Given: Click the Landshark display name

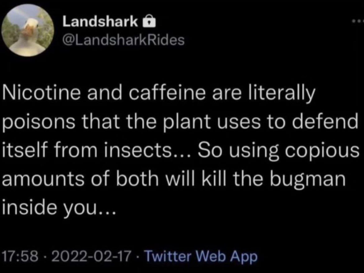Looking at the screenshot, I should click(100, 21).
